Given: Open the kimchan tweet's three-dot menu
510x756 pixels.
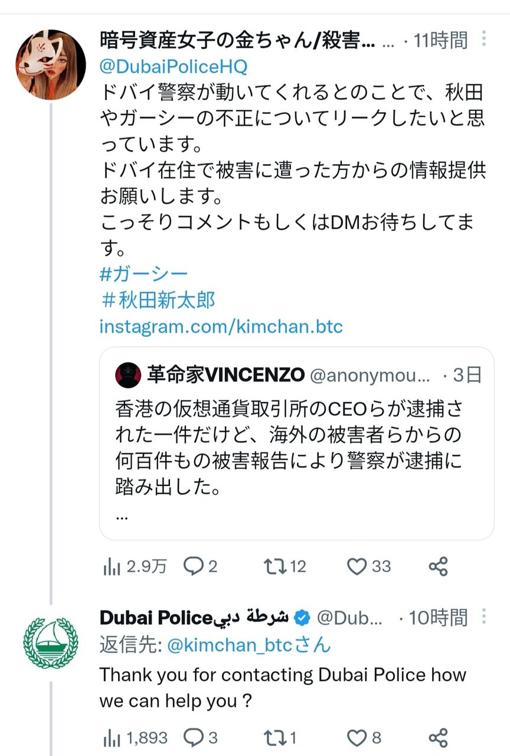Looking at the screenshot, I should point(484,40).
